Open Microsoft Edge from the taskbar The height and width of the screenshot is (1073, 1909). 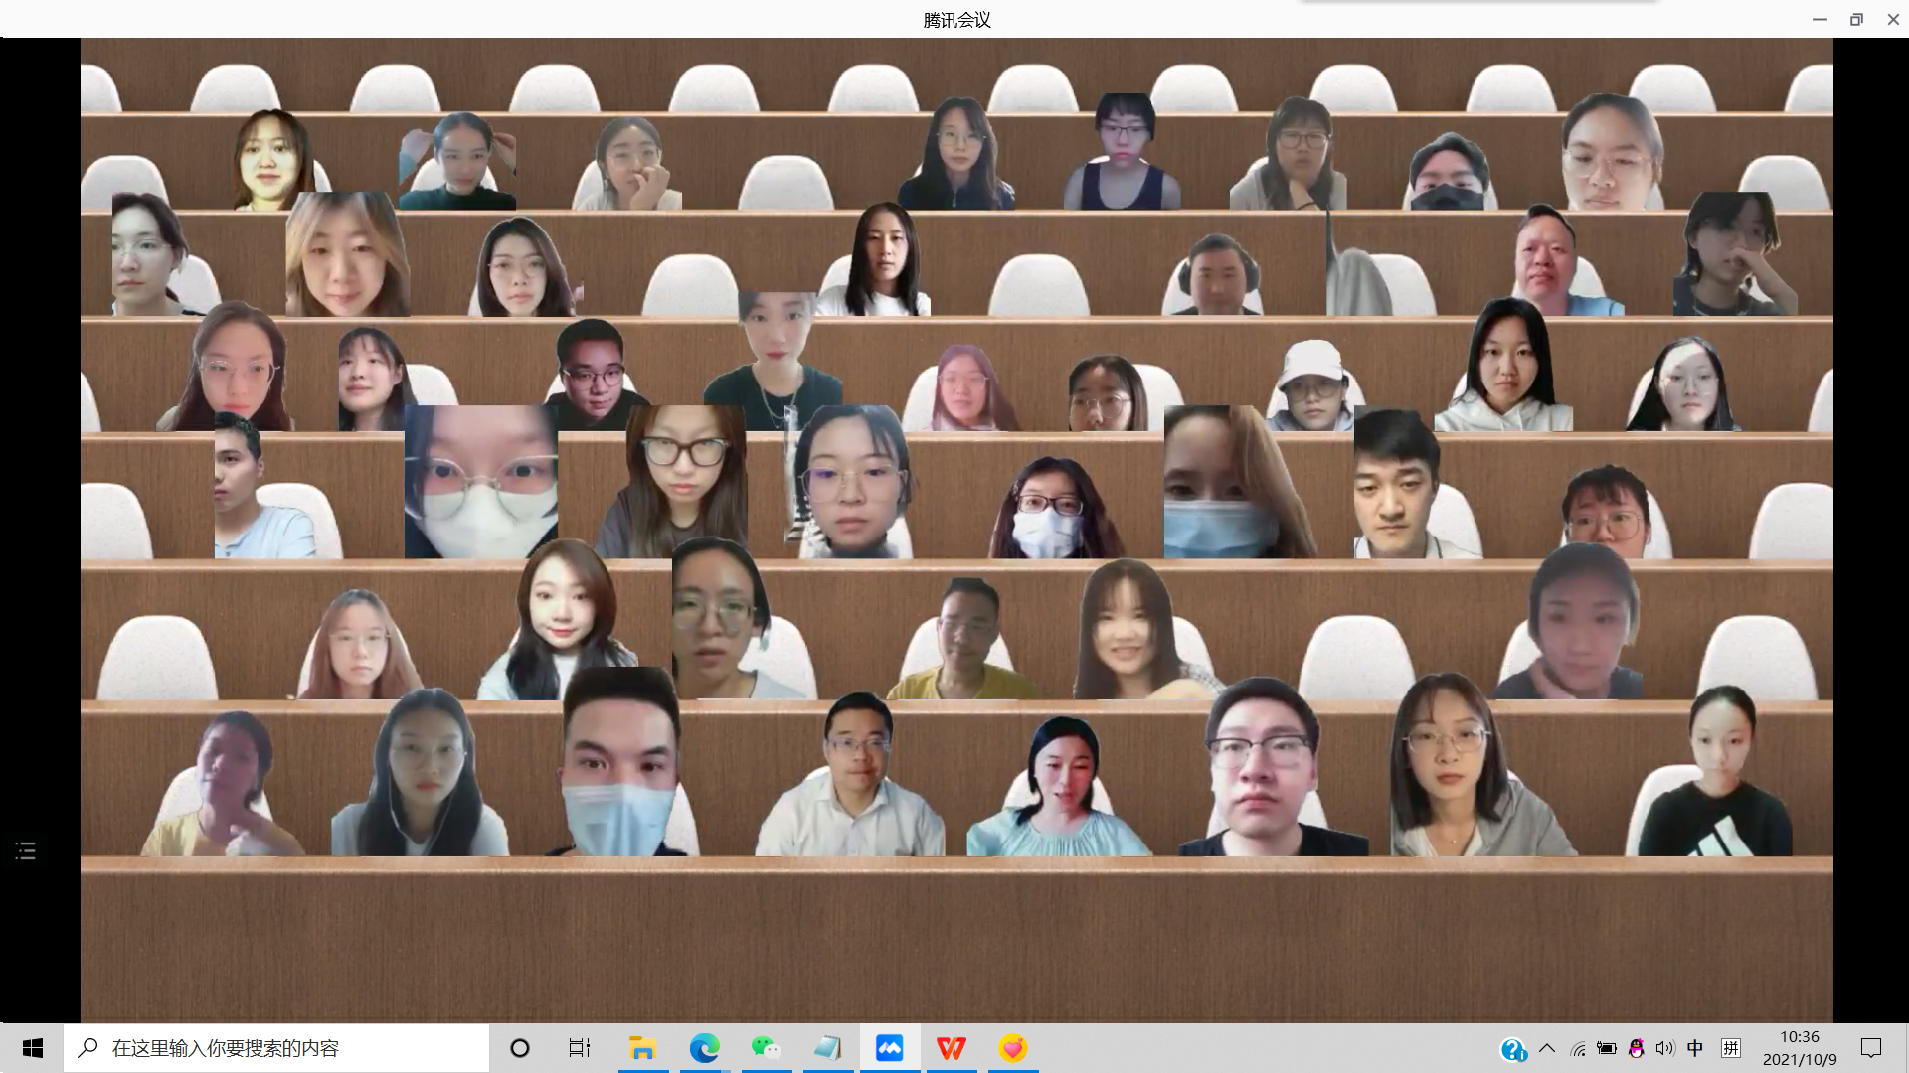click(x=704, y=1048)
